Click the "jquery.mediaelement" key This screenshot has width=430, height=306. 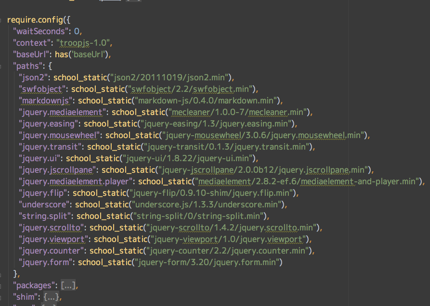[62, 112]
